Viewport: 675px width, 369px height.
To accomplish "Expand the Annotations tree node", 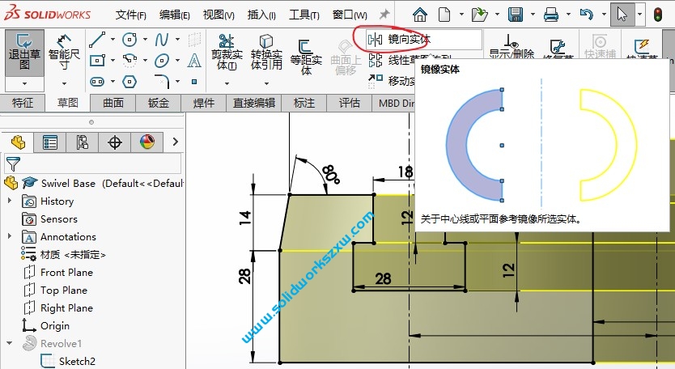I will click(10, 237).
